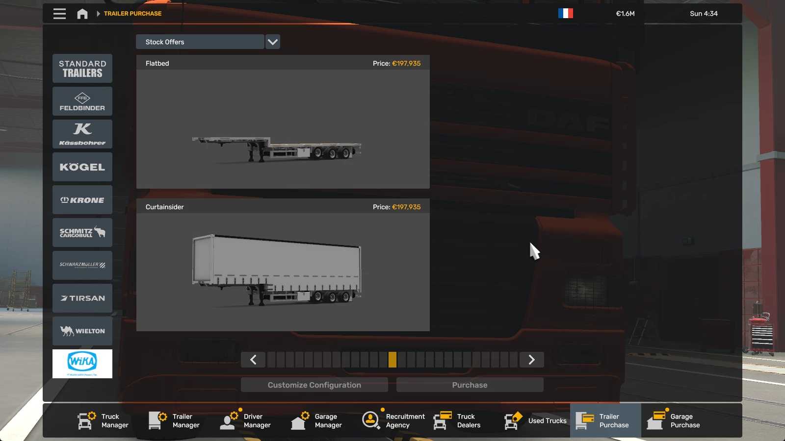This screenshot has width=785, height=441.
Task: Choose the Wielton brand logo
Action: coord(82,331)
